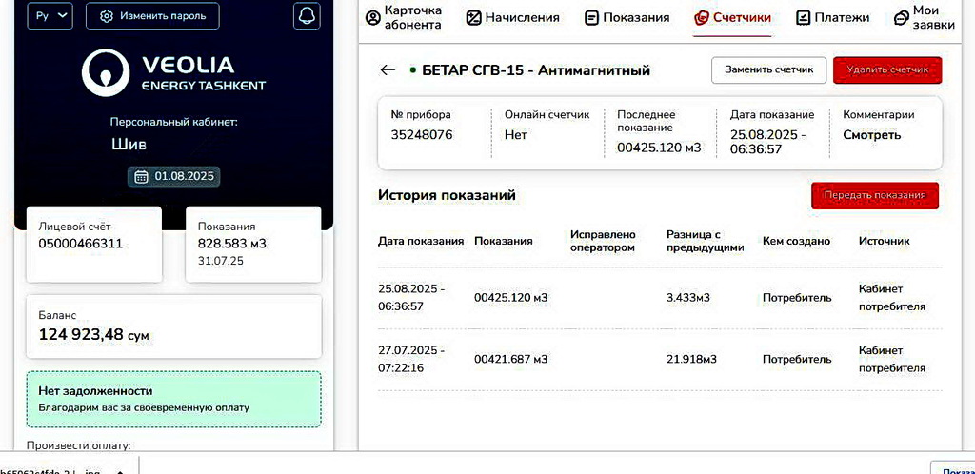Viewport: 975px width, 474px height.
Task: Click the Мои заявки tab icon
Action: 901,18
